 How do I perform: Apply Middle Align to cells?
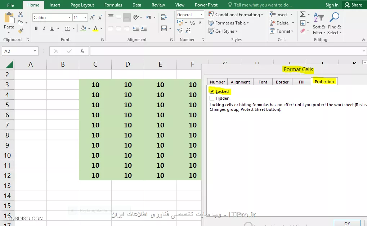point(119,17)
